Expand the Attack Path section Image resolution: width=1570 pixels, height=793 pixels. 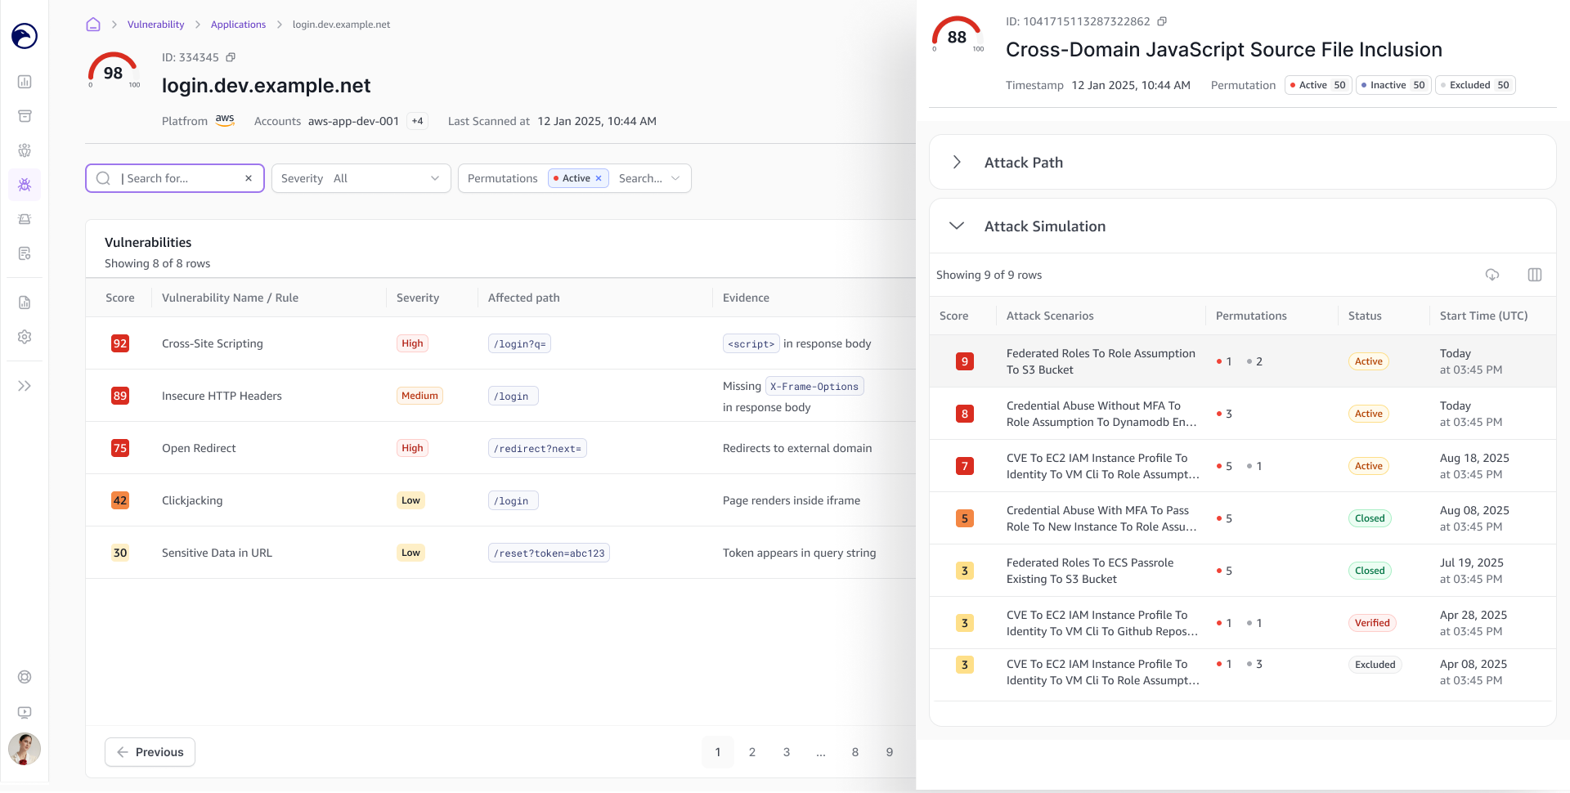(x=1242, y=162)
